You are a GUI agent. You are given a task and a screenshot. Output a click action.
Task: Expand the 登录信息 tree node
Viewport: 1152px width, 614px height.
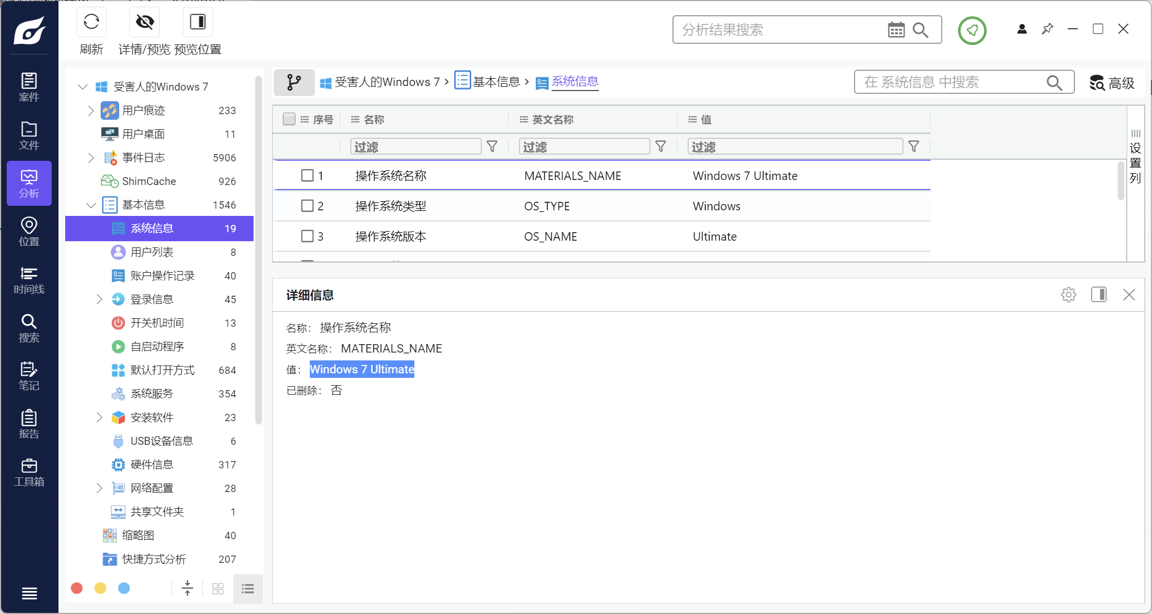pyautogui.click(x=100, y=299)
